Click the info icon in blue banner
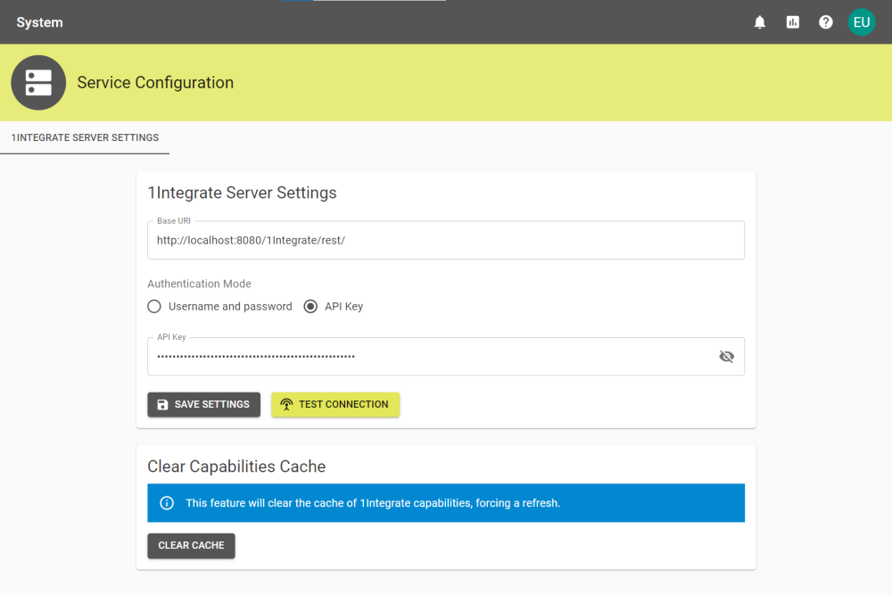The image size is (892, 595). point(167,503)
